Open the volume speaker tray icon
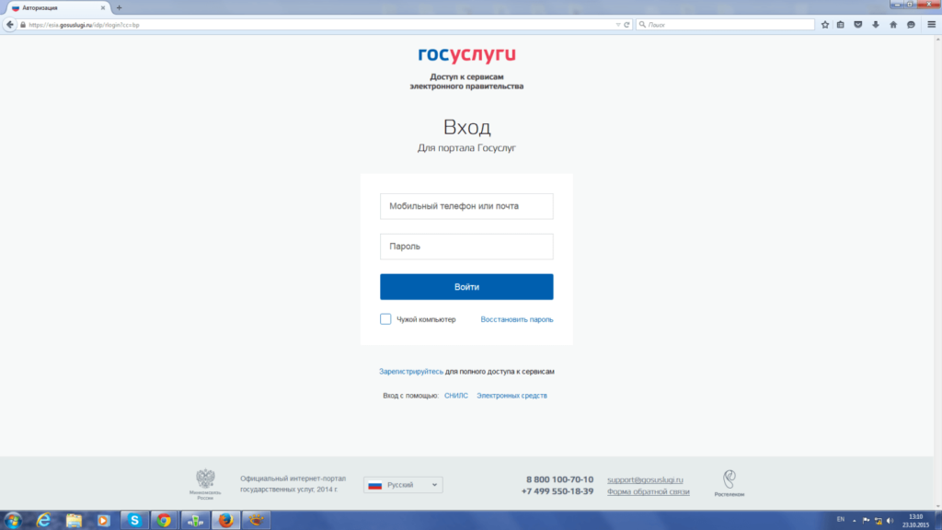 pyautogui.click(x=890, y=521)
